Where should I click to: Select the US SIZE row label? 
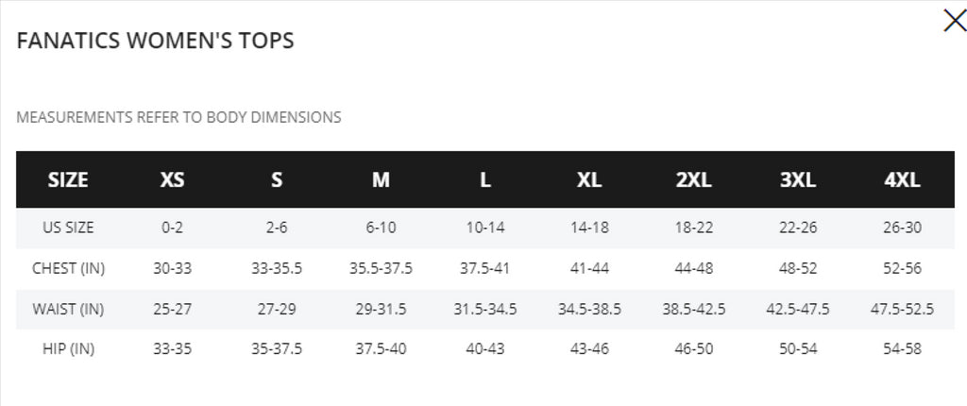point(68,227)
